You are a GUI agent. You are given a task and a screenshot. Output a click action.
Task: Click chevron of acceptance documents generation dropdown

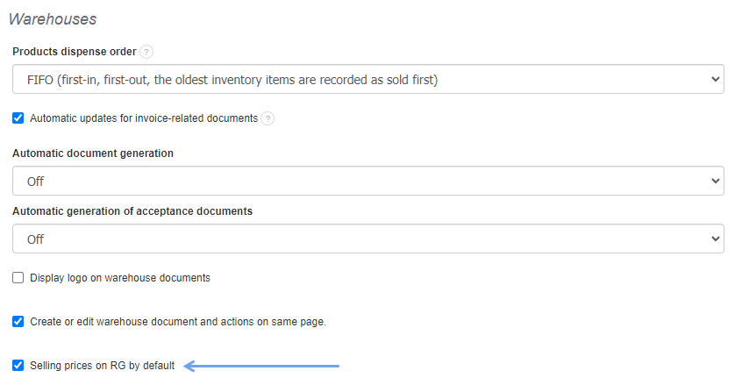click(x=713, y=239)
